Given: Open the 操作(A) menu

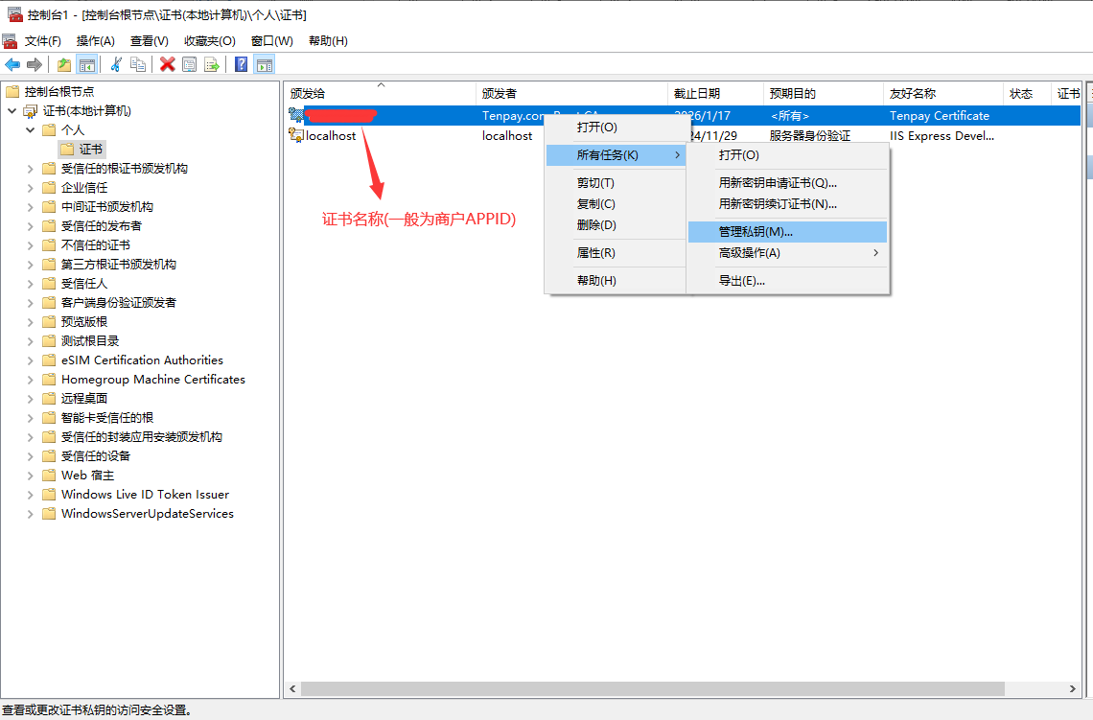Looking at the screenshot, I should point(96,41).
